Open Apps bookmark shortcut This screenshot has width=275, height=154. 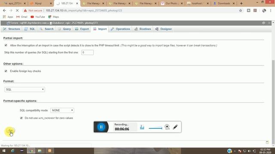tap(8, 17)
